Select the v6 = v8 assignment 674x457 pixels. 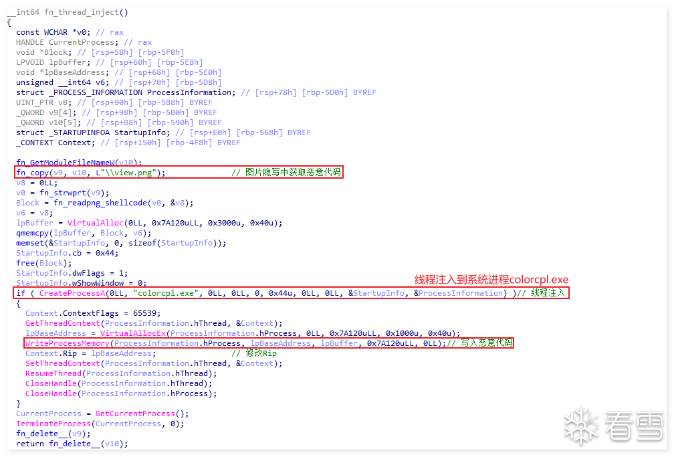tap(34, 213)
